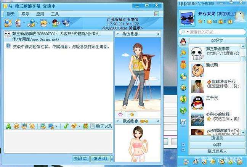The width and height of the screenshot is (247, 167).
Task: Start a webcam video chat
Action: click(18, 23)
